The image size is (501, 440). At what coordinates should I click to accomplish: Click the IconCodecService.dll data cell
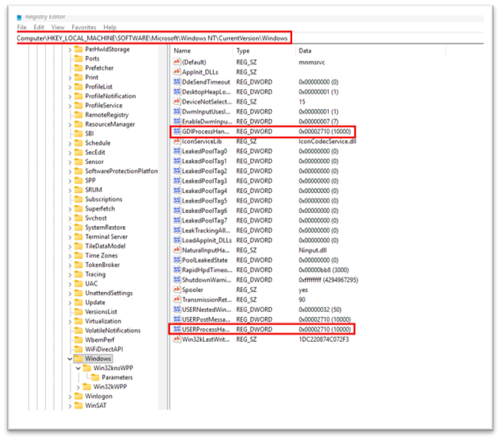coord(327,141)
